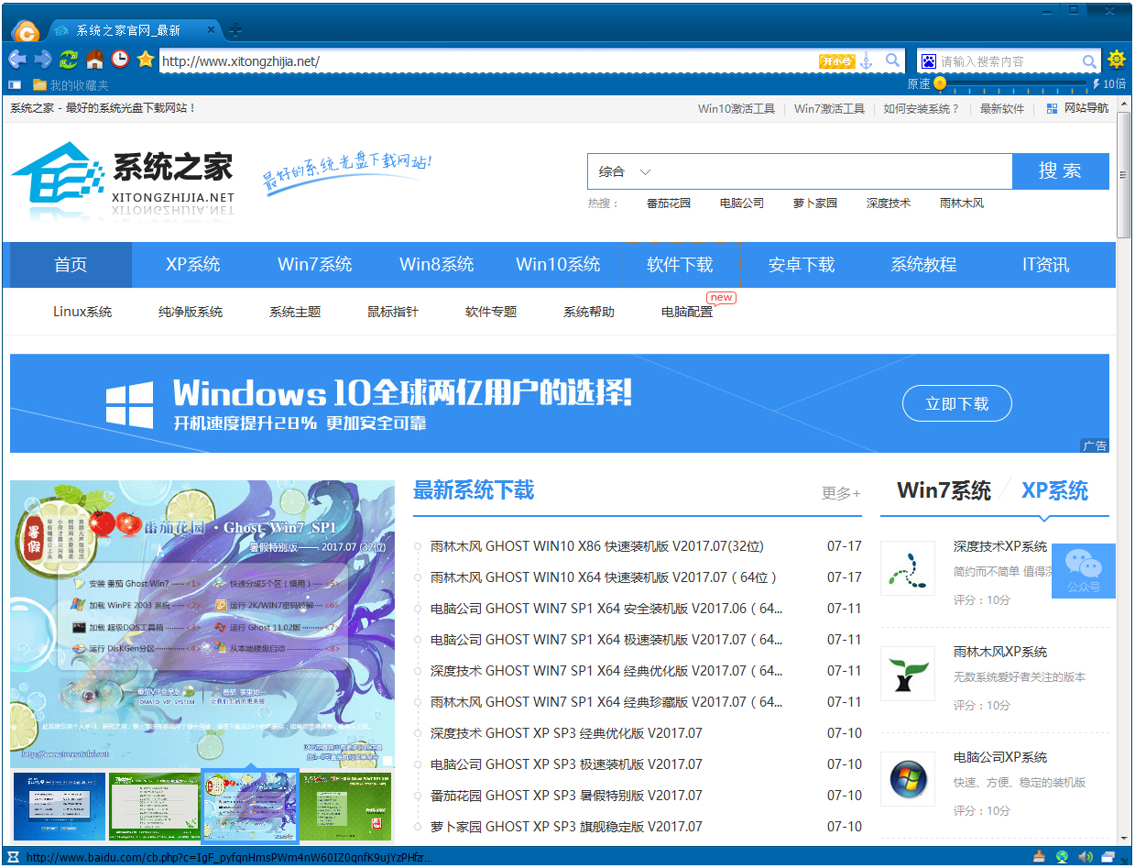Click the address bar magnifier icon
This screenshot has width=1135, height=868.
(892, 61)
